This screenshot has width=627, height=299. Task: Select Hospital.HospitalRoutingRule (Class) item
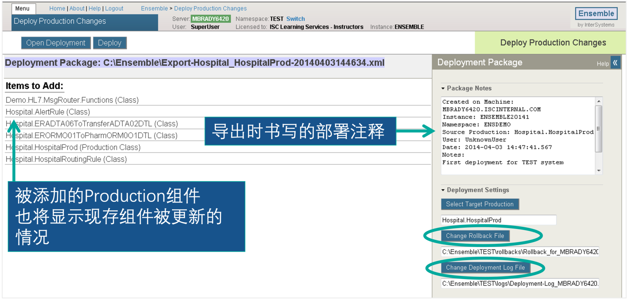tap(66, 159)
